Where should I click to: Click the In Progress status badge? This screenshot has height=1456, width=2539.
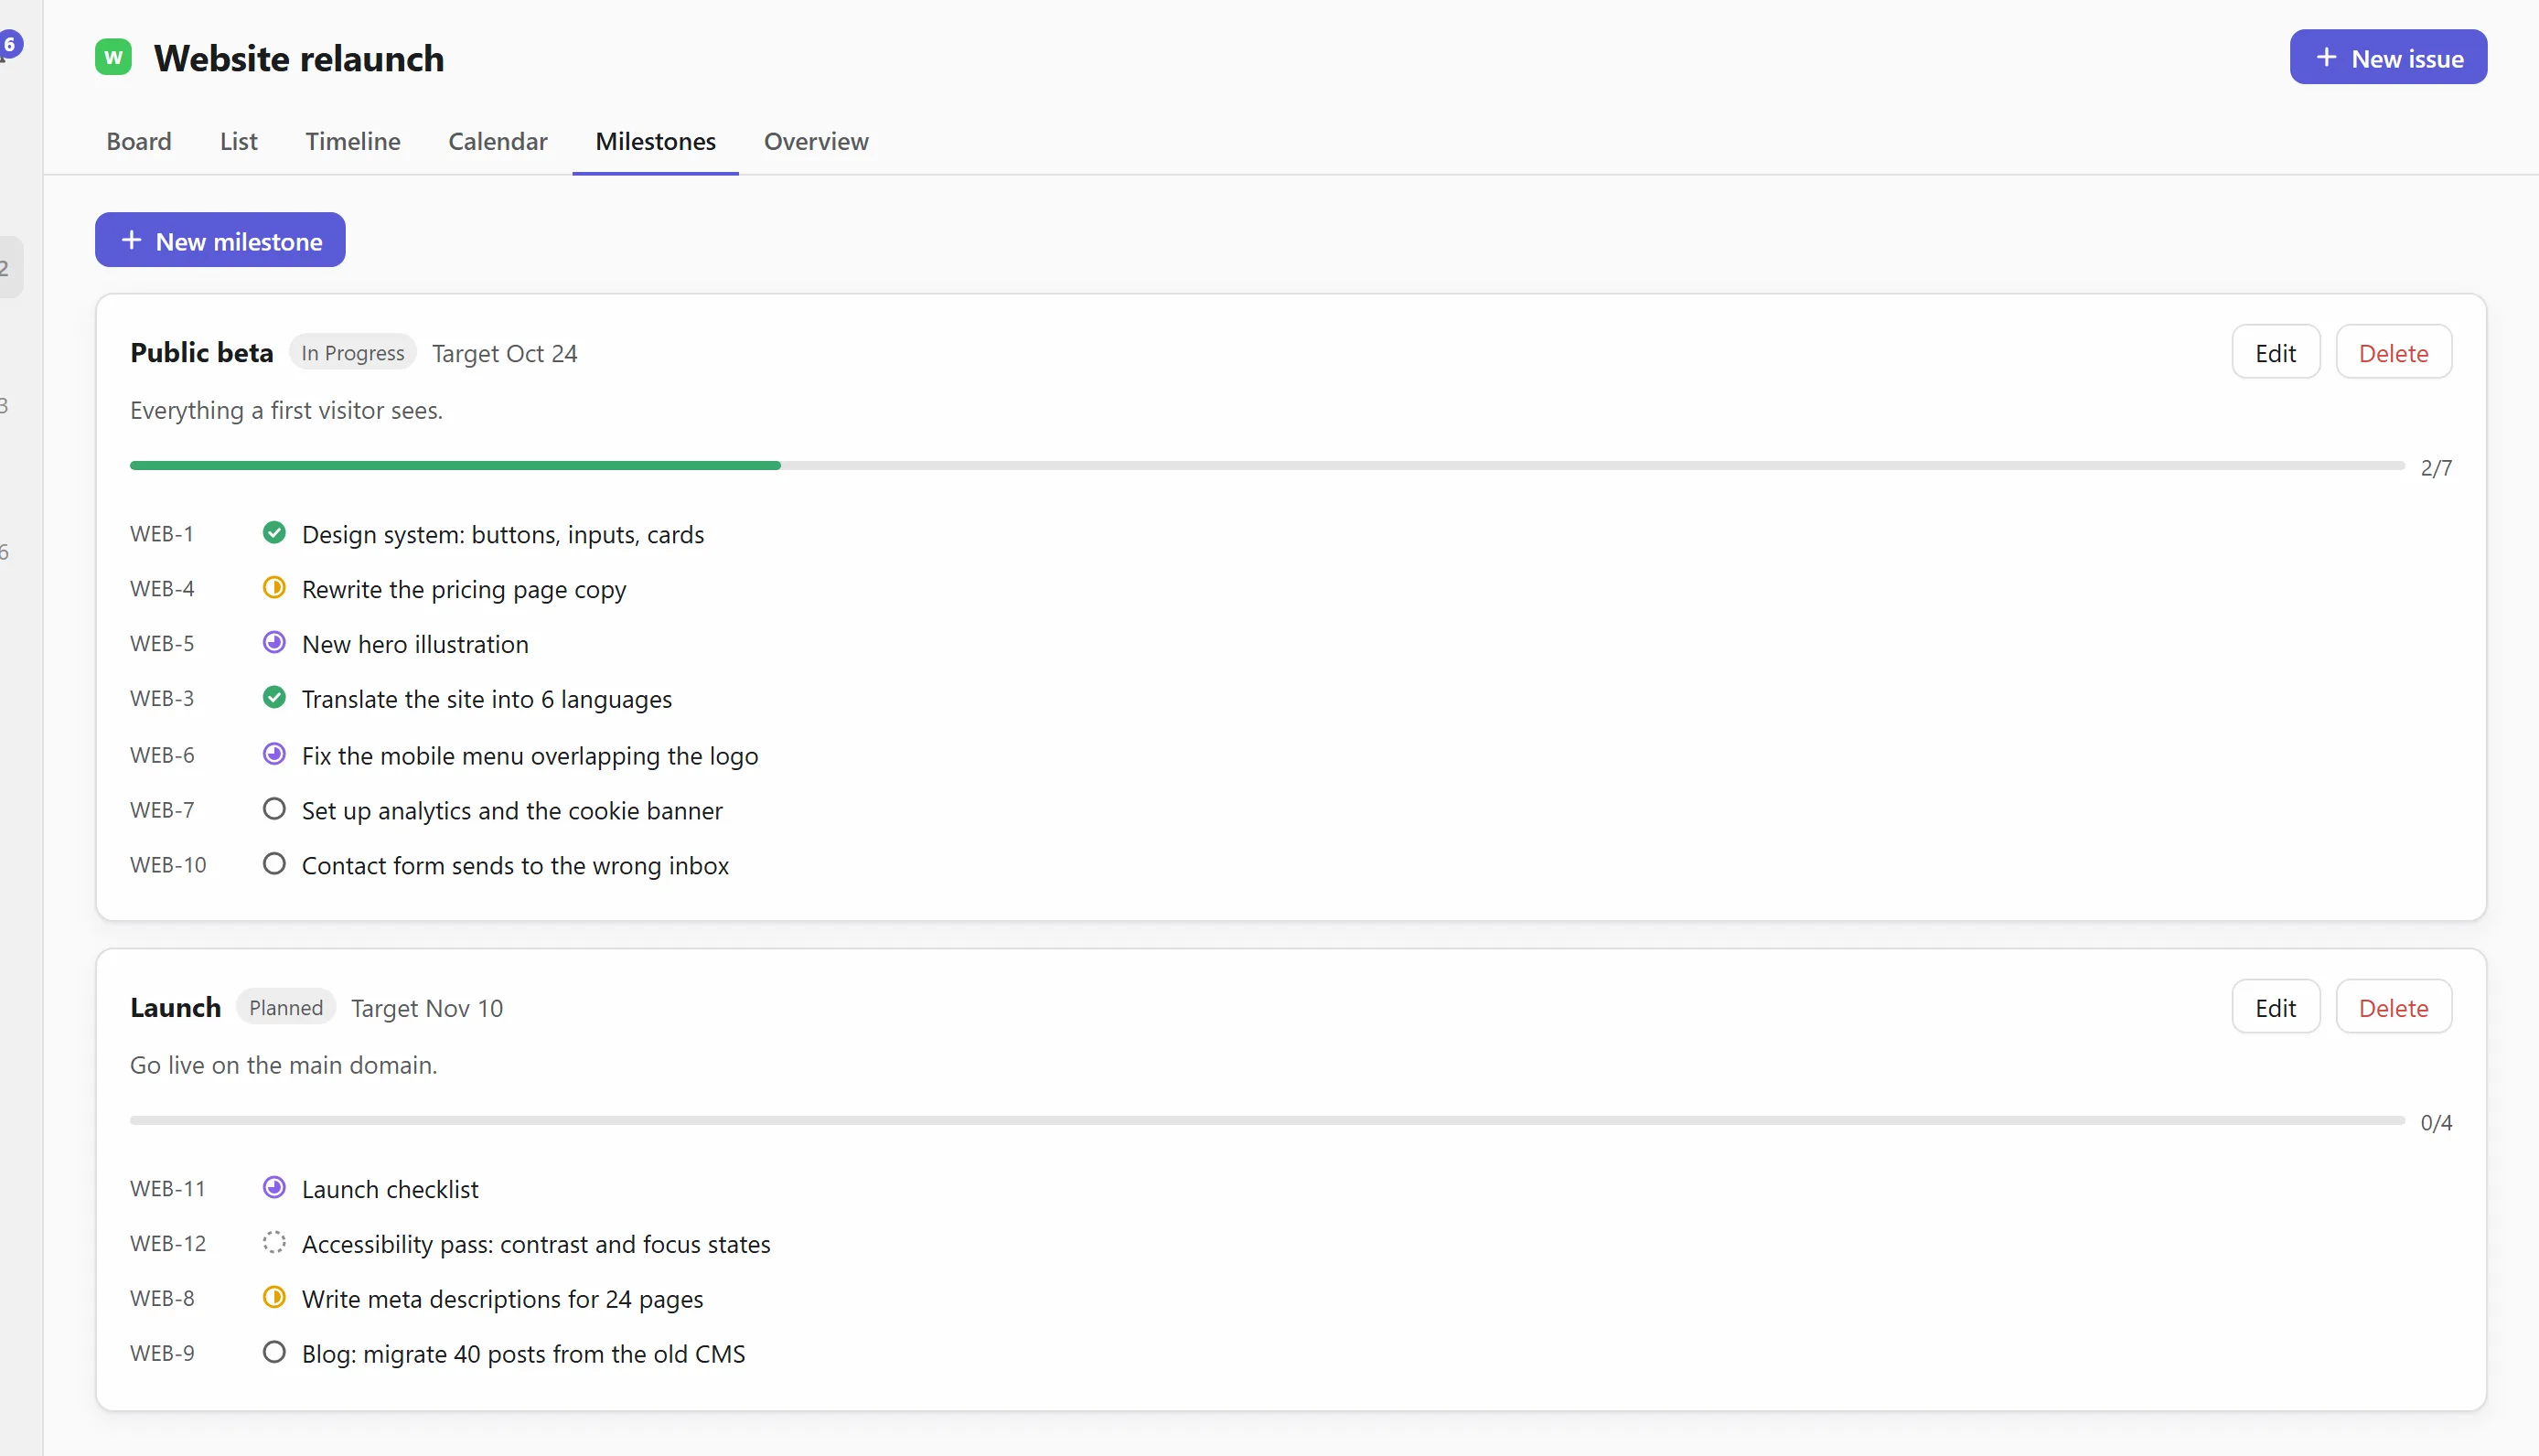pos(353,352)
